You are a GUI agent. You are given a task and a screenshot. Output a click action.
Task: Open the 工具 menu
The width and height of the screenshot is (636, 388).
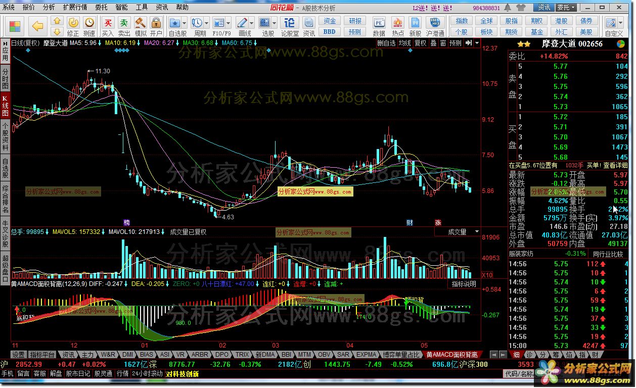[142, 8]
